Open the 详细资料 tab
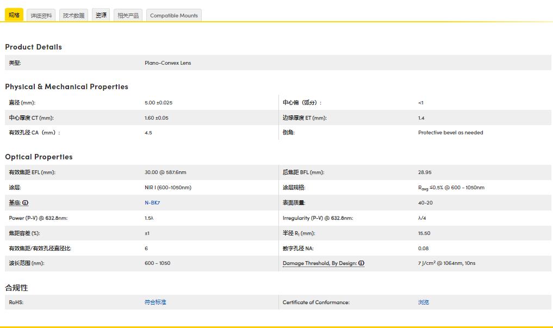Viewport: 553px width, 328px height. tap(41, 16)
